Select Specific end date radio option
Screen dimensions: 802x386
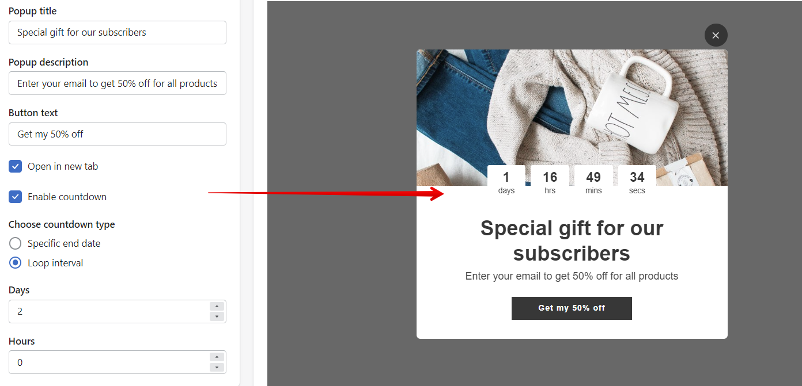click(x=16, y=243)
